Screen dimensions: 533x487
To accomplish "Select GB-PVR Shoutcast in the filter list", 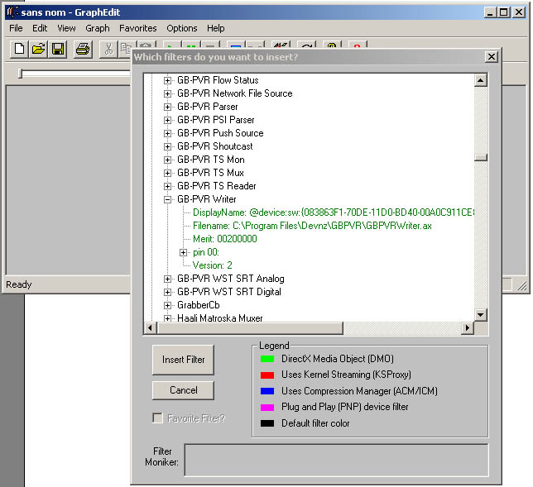I will click(x=216, y=146).
